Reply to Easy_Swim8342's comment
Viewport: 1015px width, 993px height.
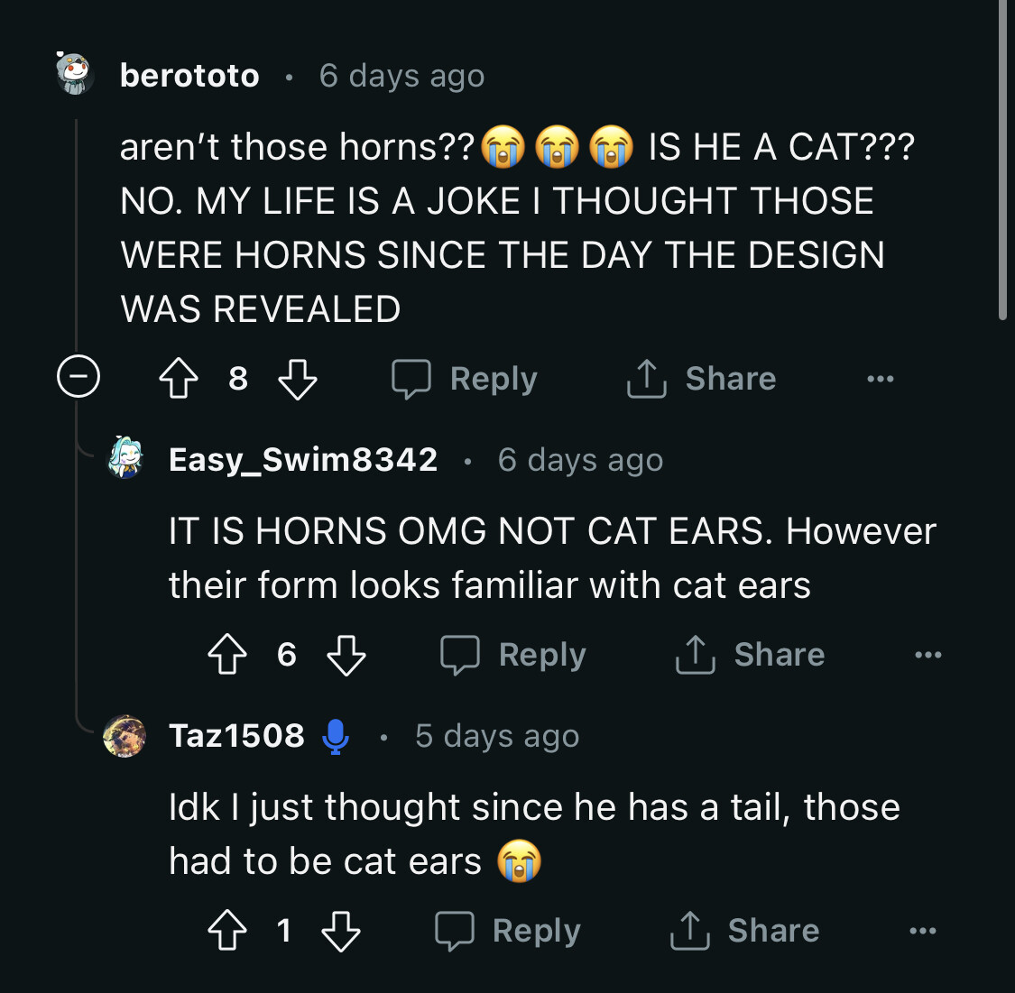pos(514,655)
